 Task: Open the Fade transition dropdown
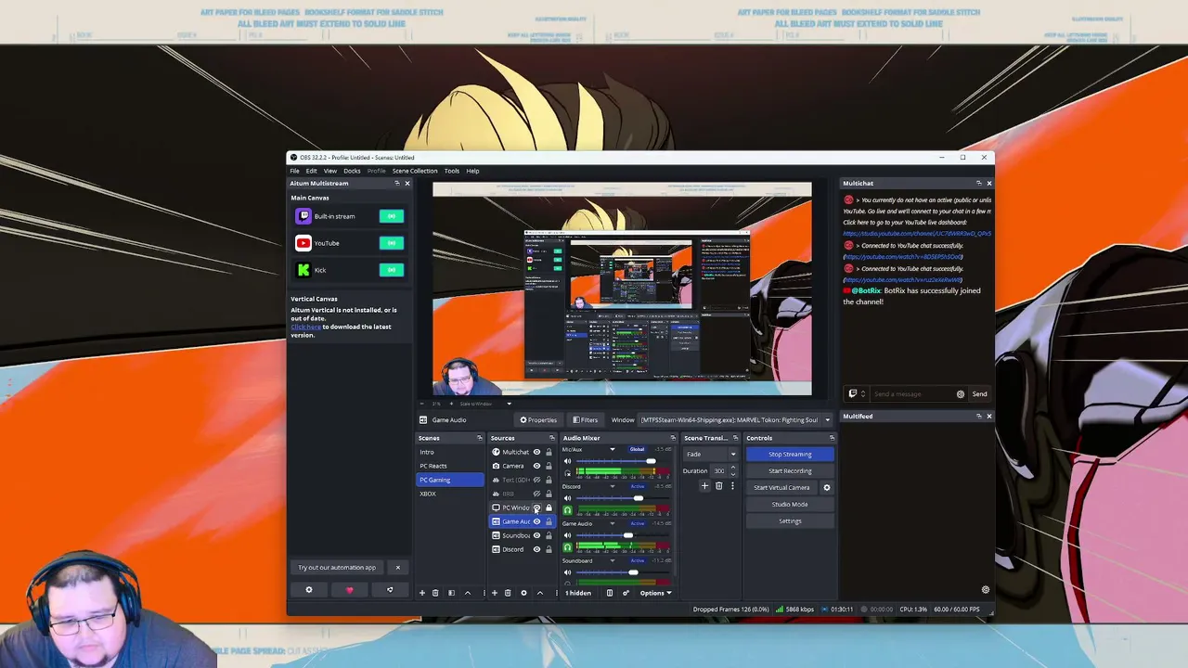pos(711,455)
